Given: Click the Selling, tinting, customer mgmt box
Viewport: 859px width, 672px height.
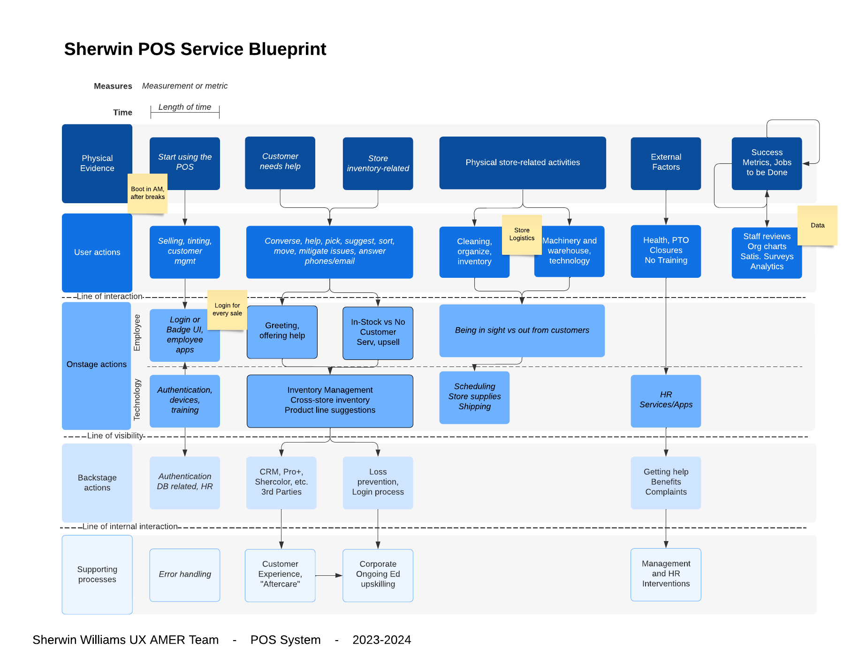Looking at the screenshot, I should (185, 252).
